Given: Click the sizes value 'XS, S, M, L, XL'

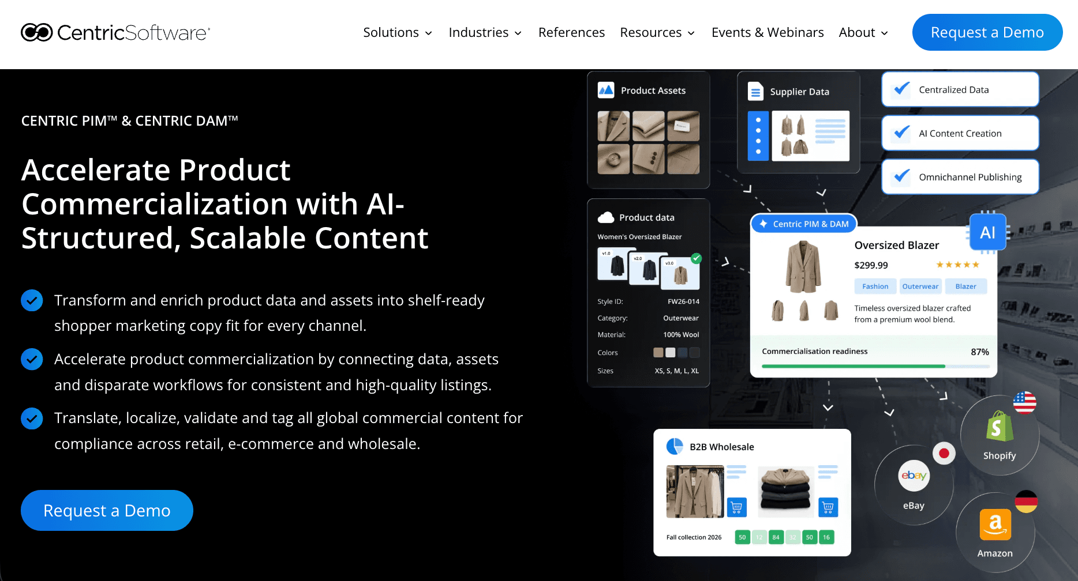Looking at the screenshot, I should pyautogui.click(x=677, y=371).
